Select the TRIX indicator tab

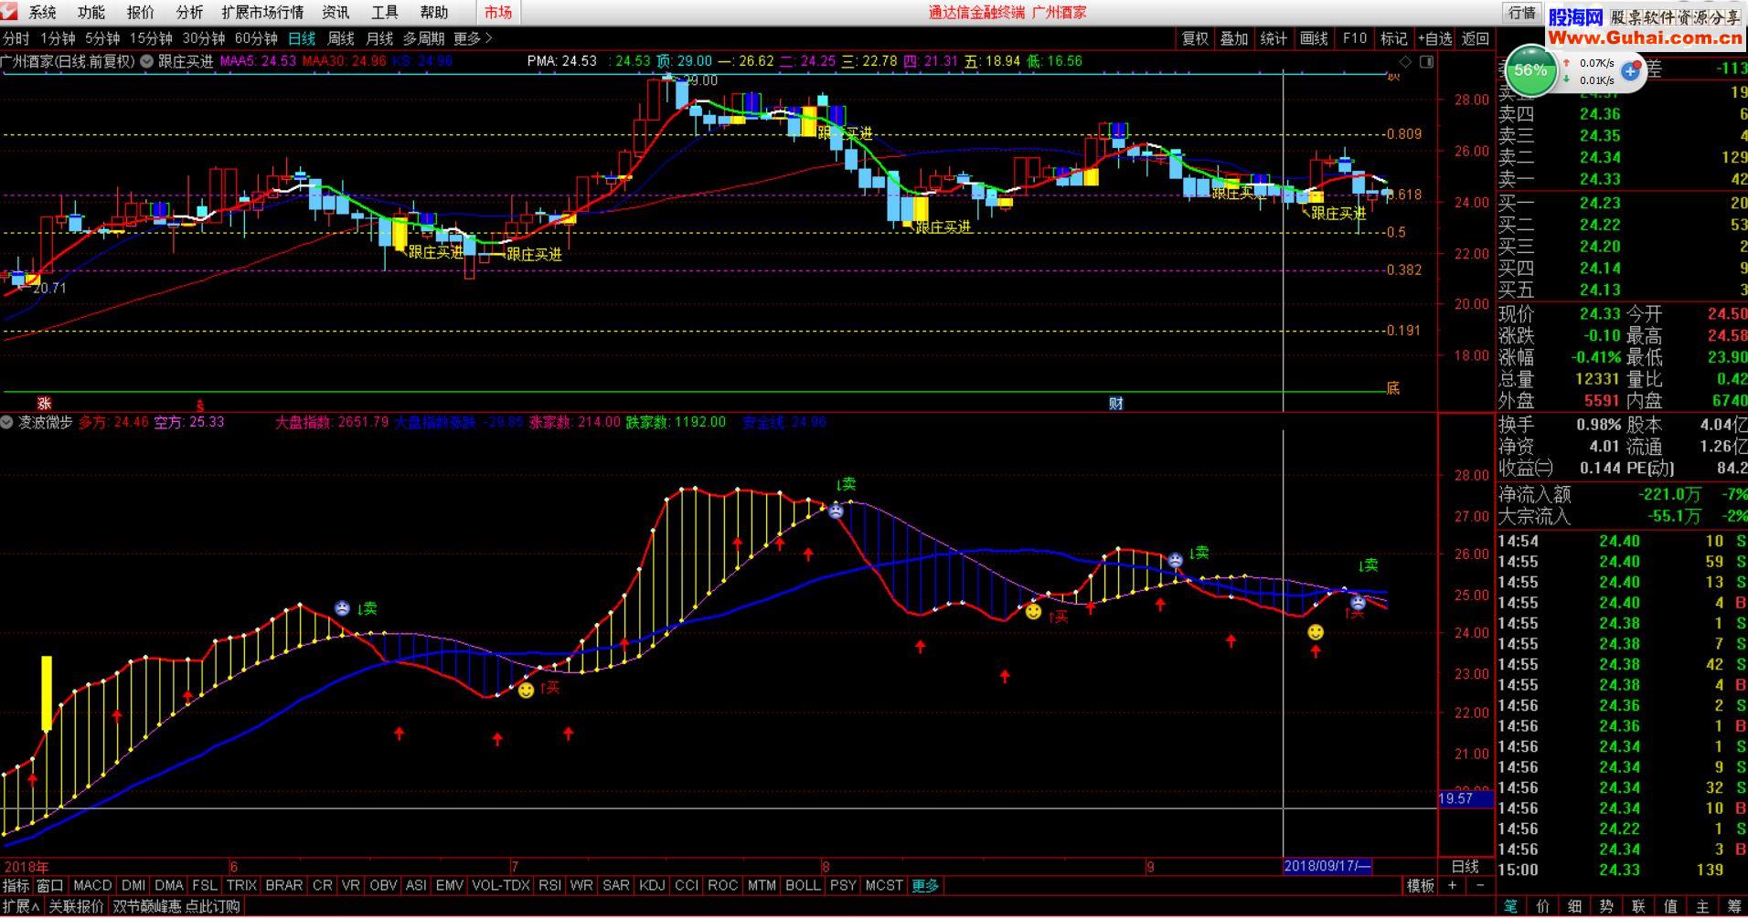point(241,885)
